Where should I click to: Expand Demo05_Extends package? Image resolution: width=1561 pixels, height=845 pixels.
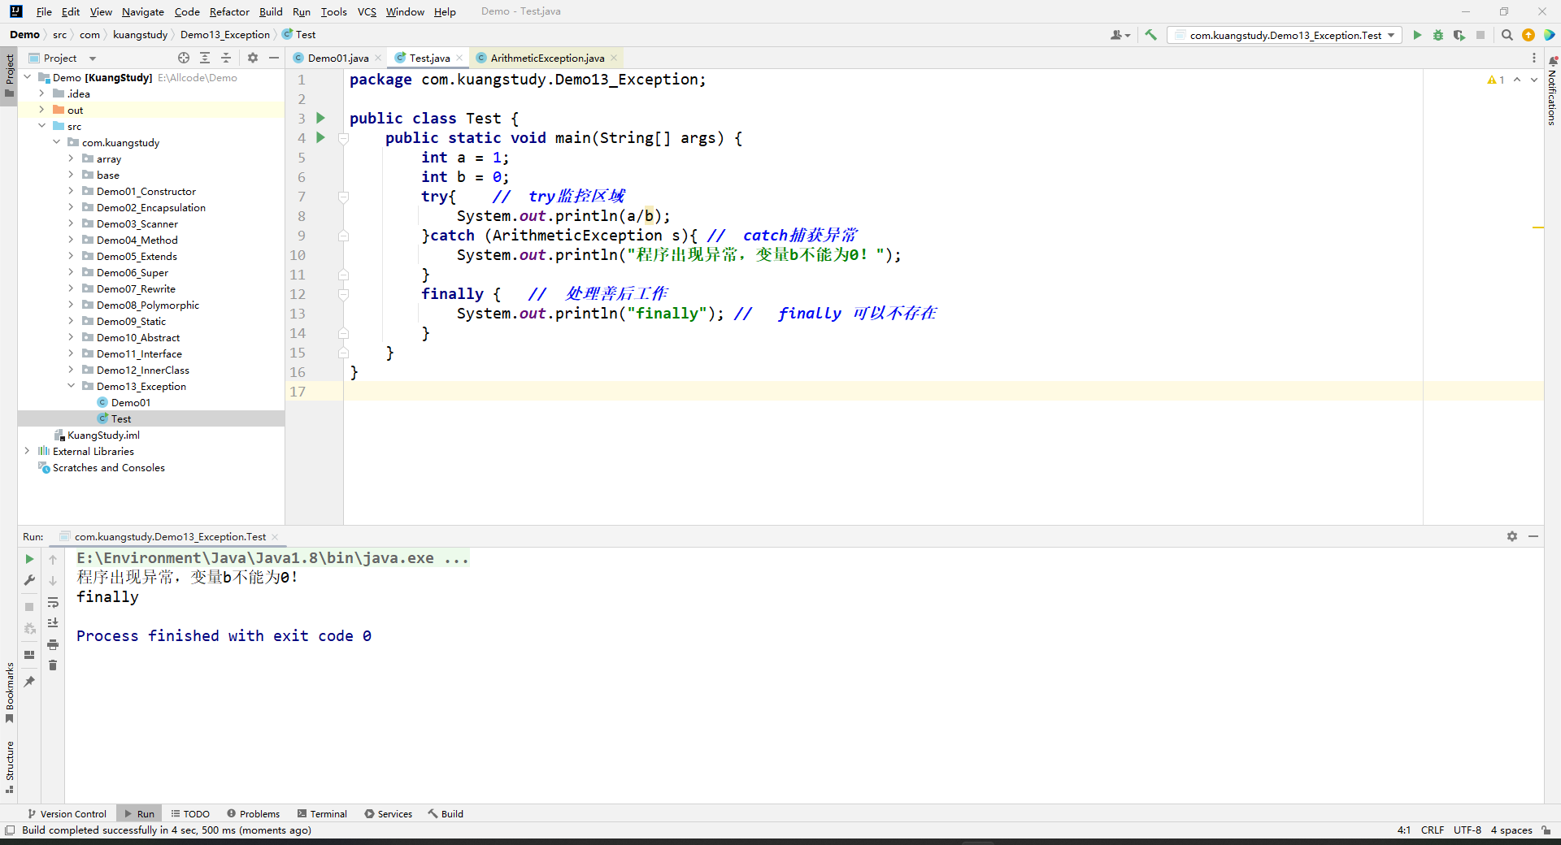(71, 257)
